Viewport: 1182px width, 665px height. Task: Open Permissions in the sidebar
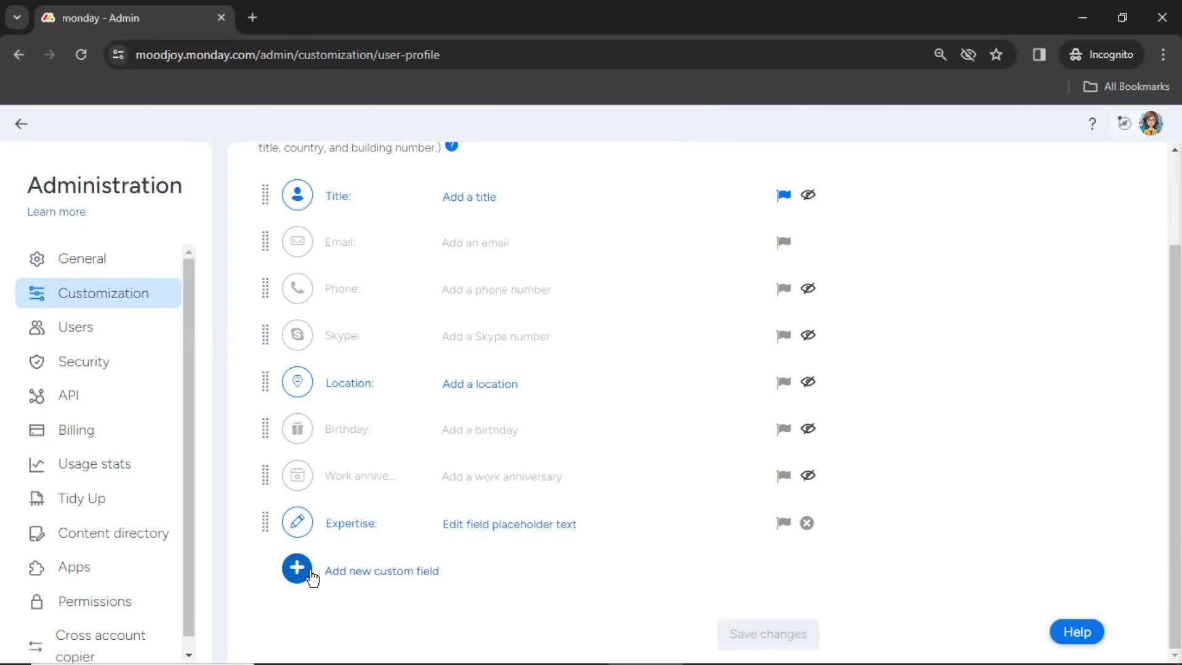tap(98, 601)
